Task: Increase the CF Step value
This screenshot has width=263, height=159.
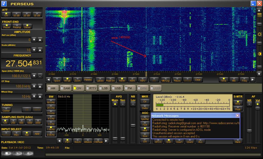Action: coord(40,86)
